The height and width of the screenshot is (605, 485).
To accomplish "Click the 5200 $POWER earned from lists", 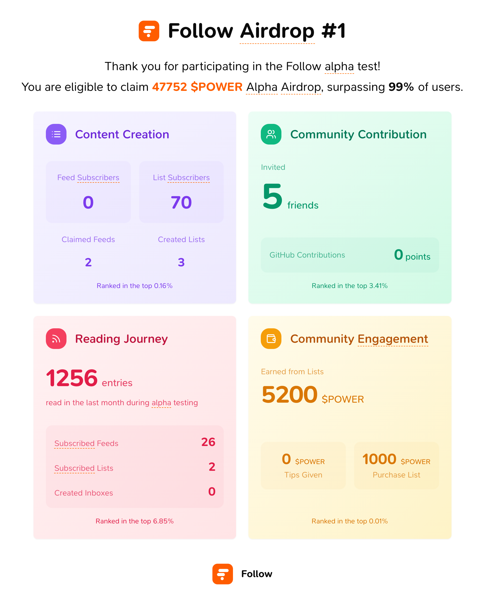I will pyautogui.click(x=313, y=395).
